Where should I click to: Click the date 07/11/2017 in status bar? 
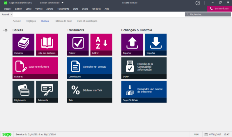coord(215,134)
